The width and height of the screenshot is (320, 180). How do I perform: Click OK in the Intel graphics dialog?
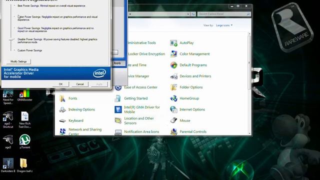(60, 84)
